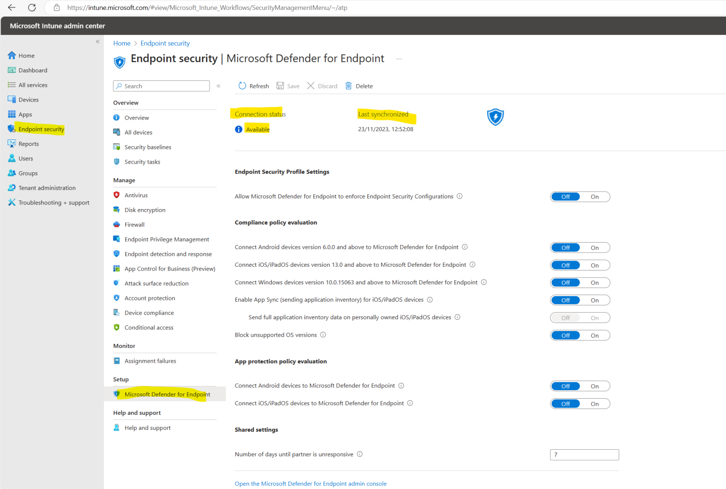Open the Microsoft Defender for Endpoint admin console
The image size is (726, 489).
(311, 483)
